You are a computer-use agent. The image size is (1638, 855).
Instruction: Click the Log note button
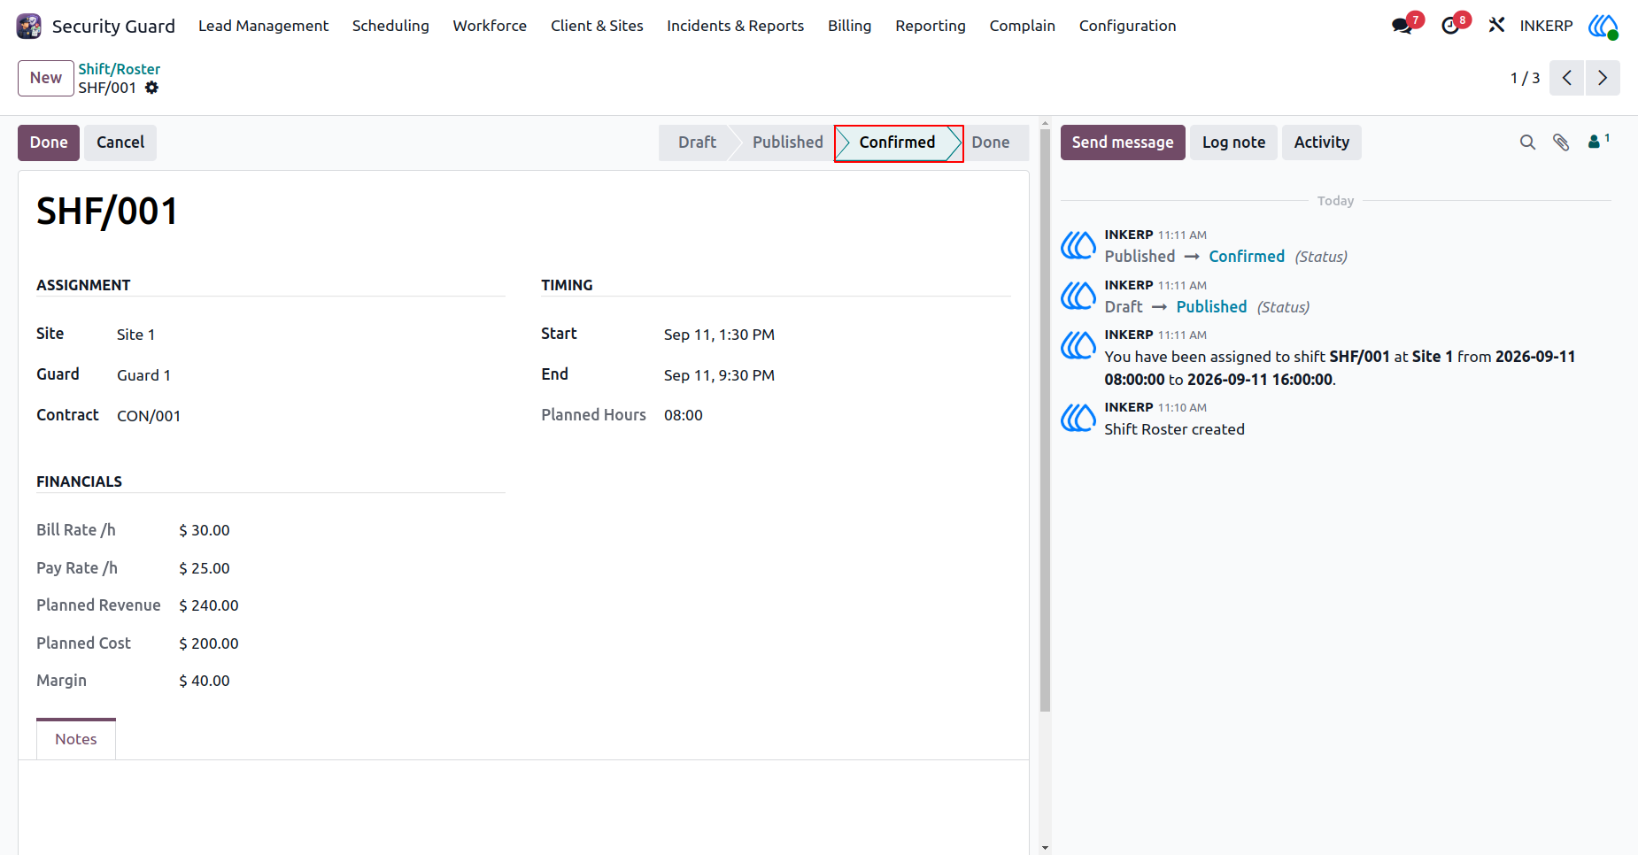coord(1233,142)
